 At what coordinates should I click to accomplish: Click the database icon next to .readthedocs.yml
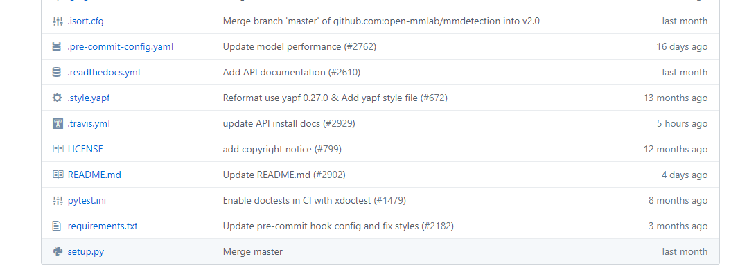click(57, 72)
